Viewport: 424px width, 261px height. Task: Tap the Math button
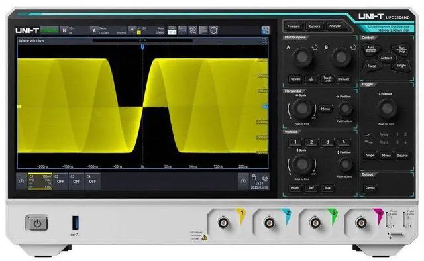click(295, 188)
